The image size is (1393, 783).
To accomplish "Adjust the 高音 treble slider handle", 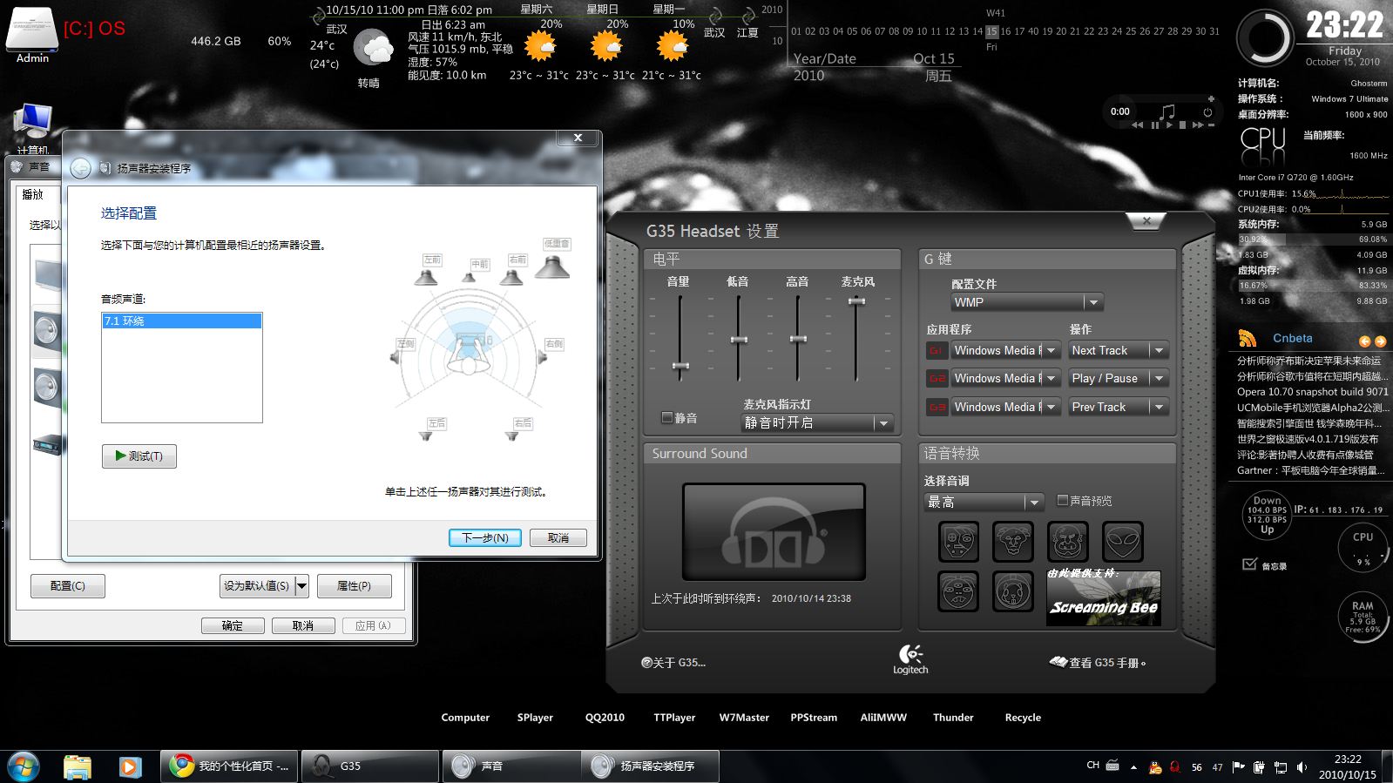I will point(798,339).
